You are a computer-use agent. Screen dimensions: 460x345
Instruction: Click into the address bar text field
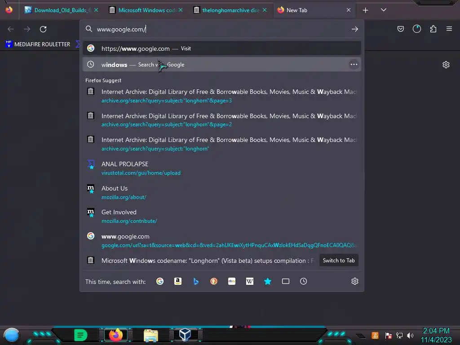click(x=221, y=29)
